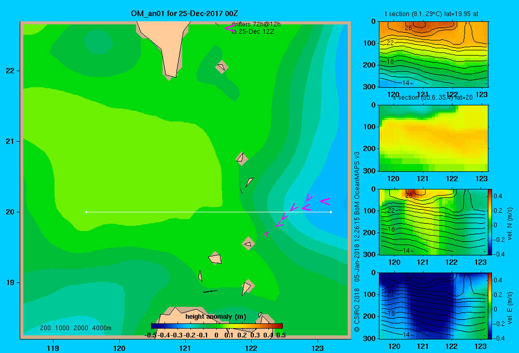Click latitude label 19 on the main map axis

pos(10,282)
